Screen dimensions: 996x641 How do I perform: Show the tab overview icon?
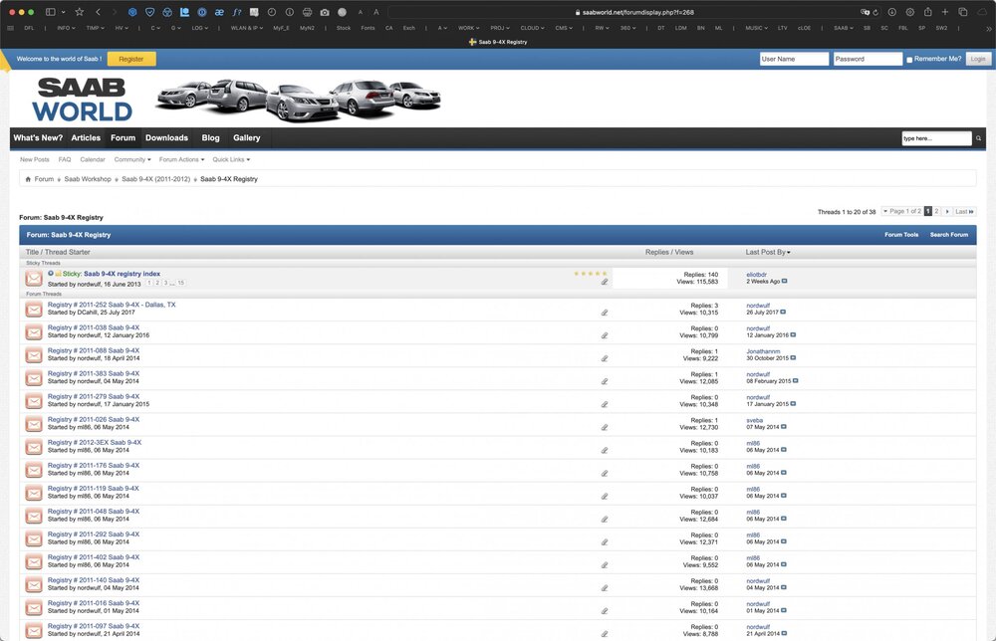coord(963,12)
